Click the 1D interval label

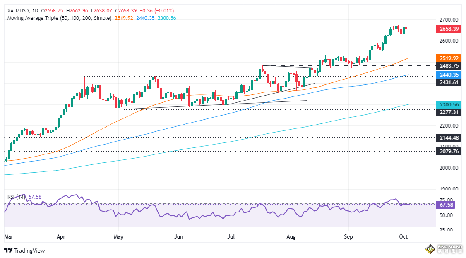[x=35, y=10]
